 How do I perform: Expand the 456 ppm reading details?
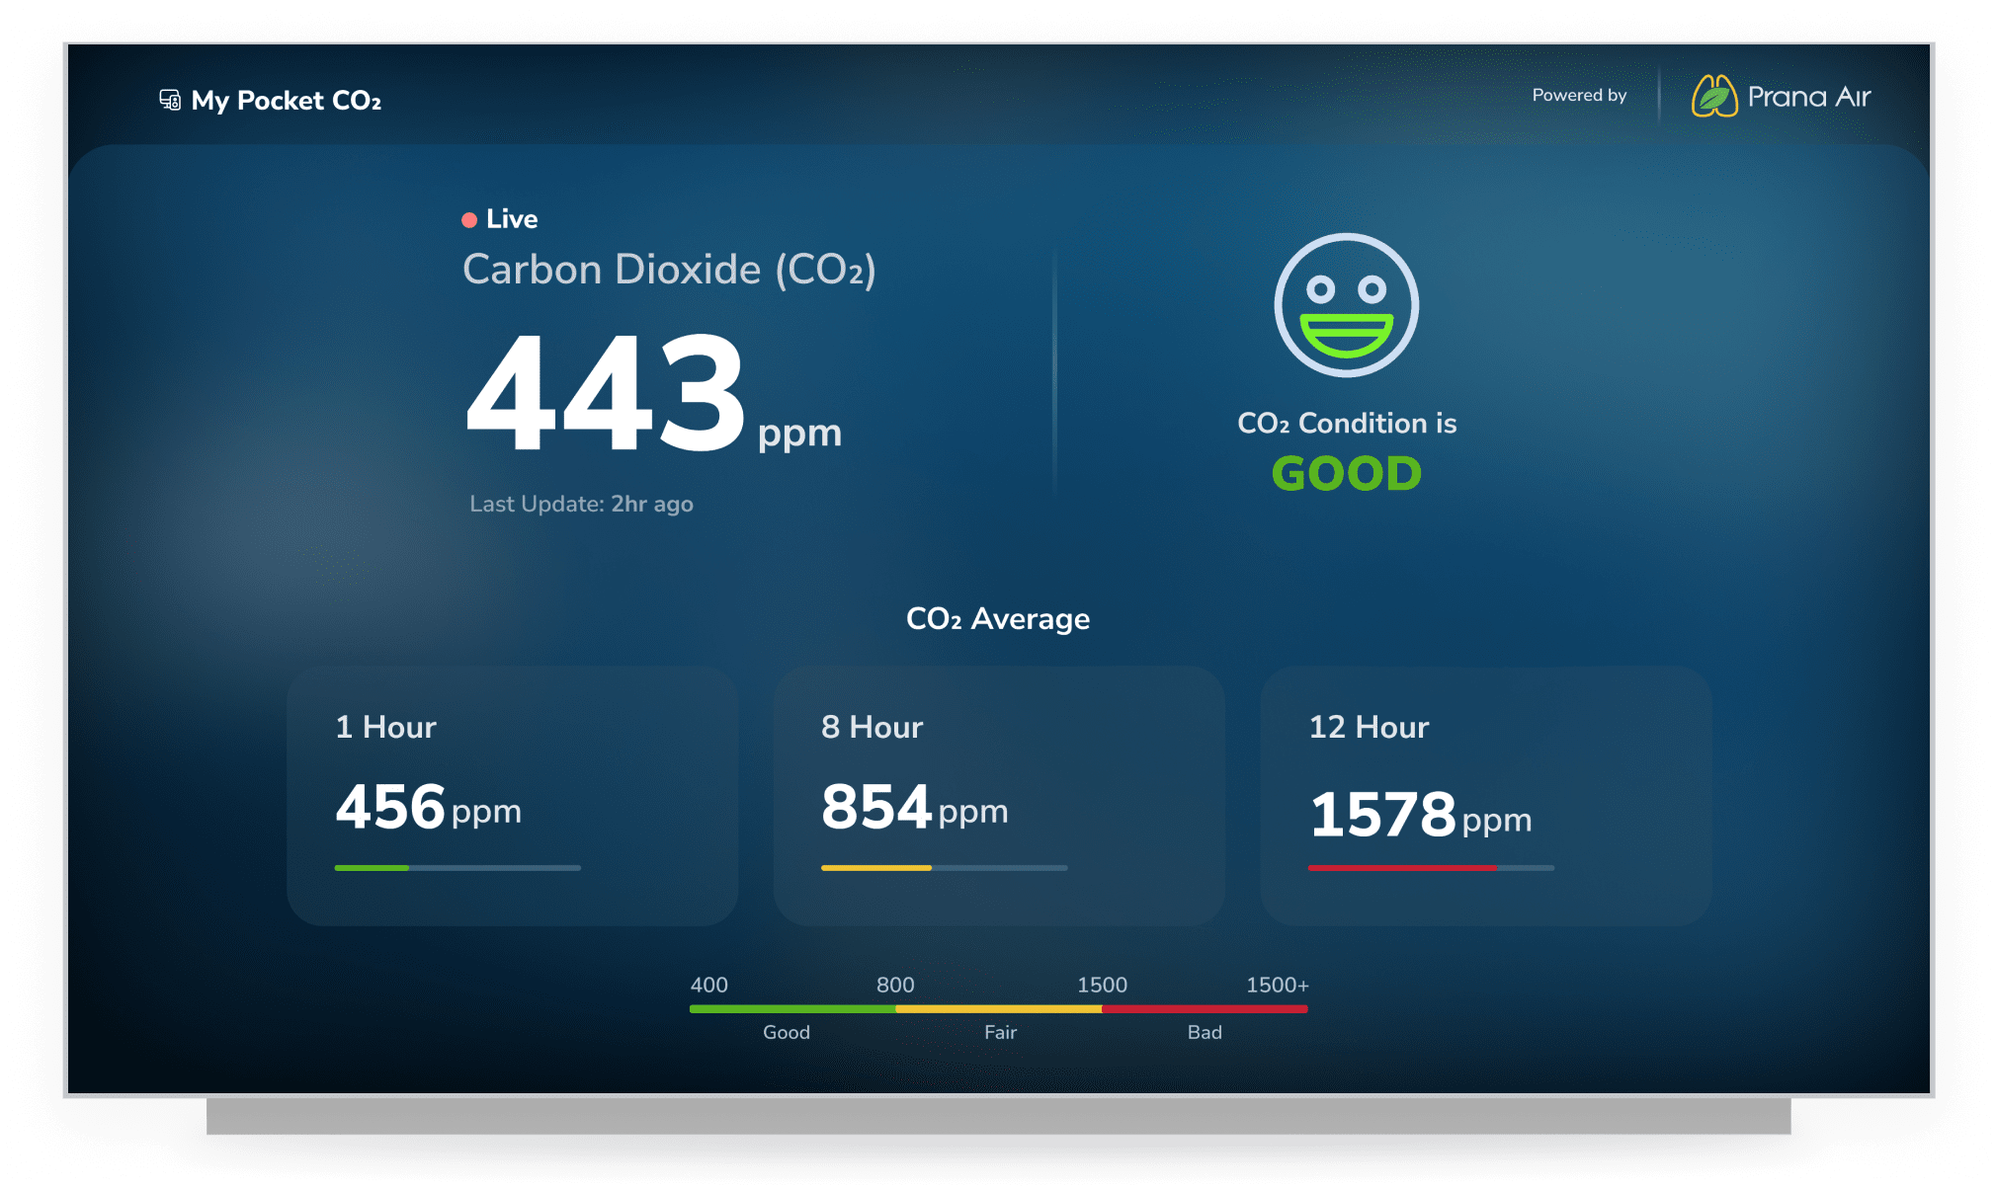428,808
